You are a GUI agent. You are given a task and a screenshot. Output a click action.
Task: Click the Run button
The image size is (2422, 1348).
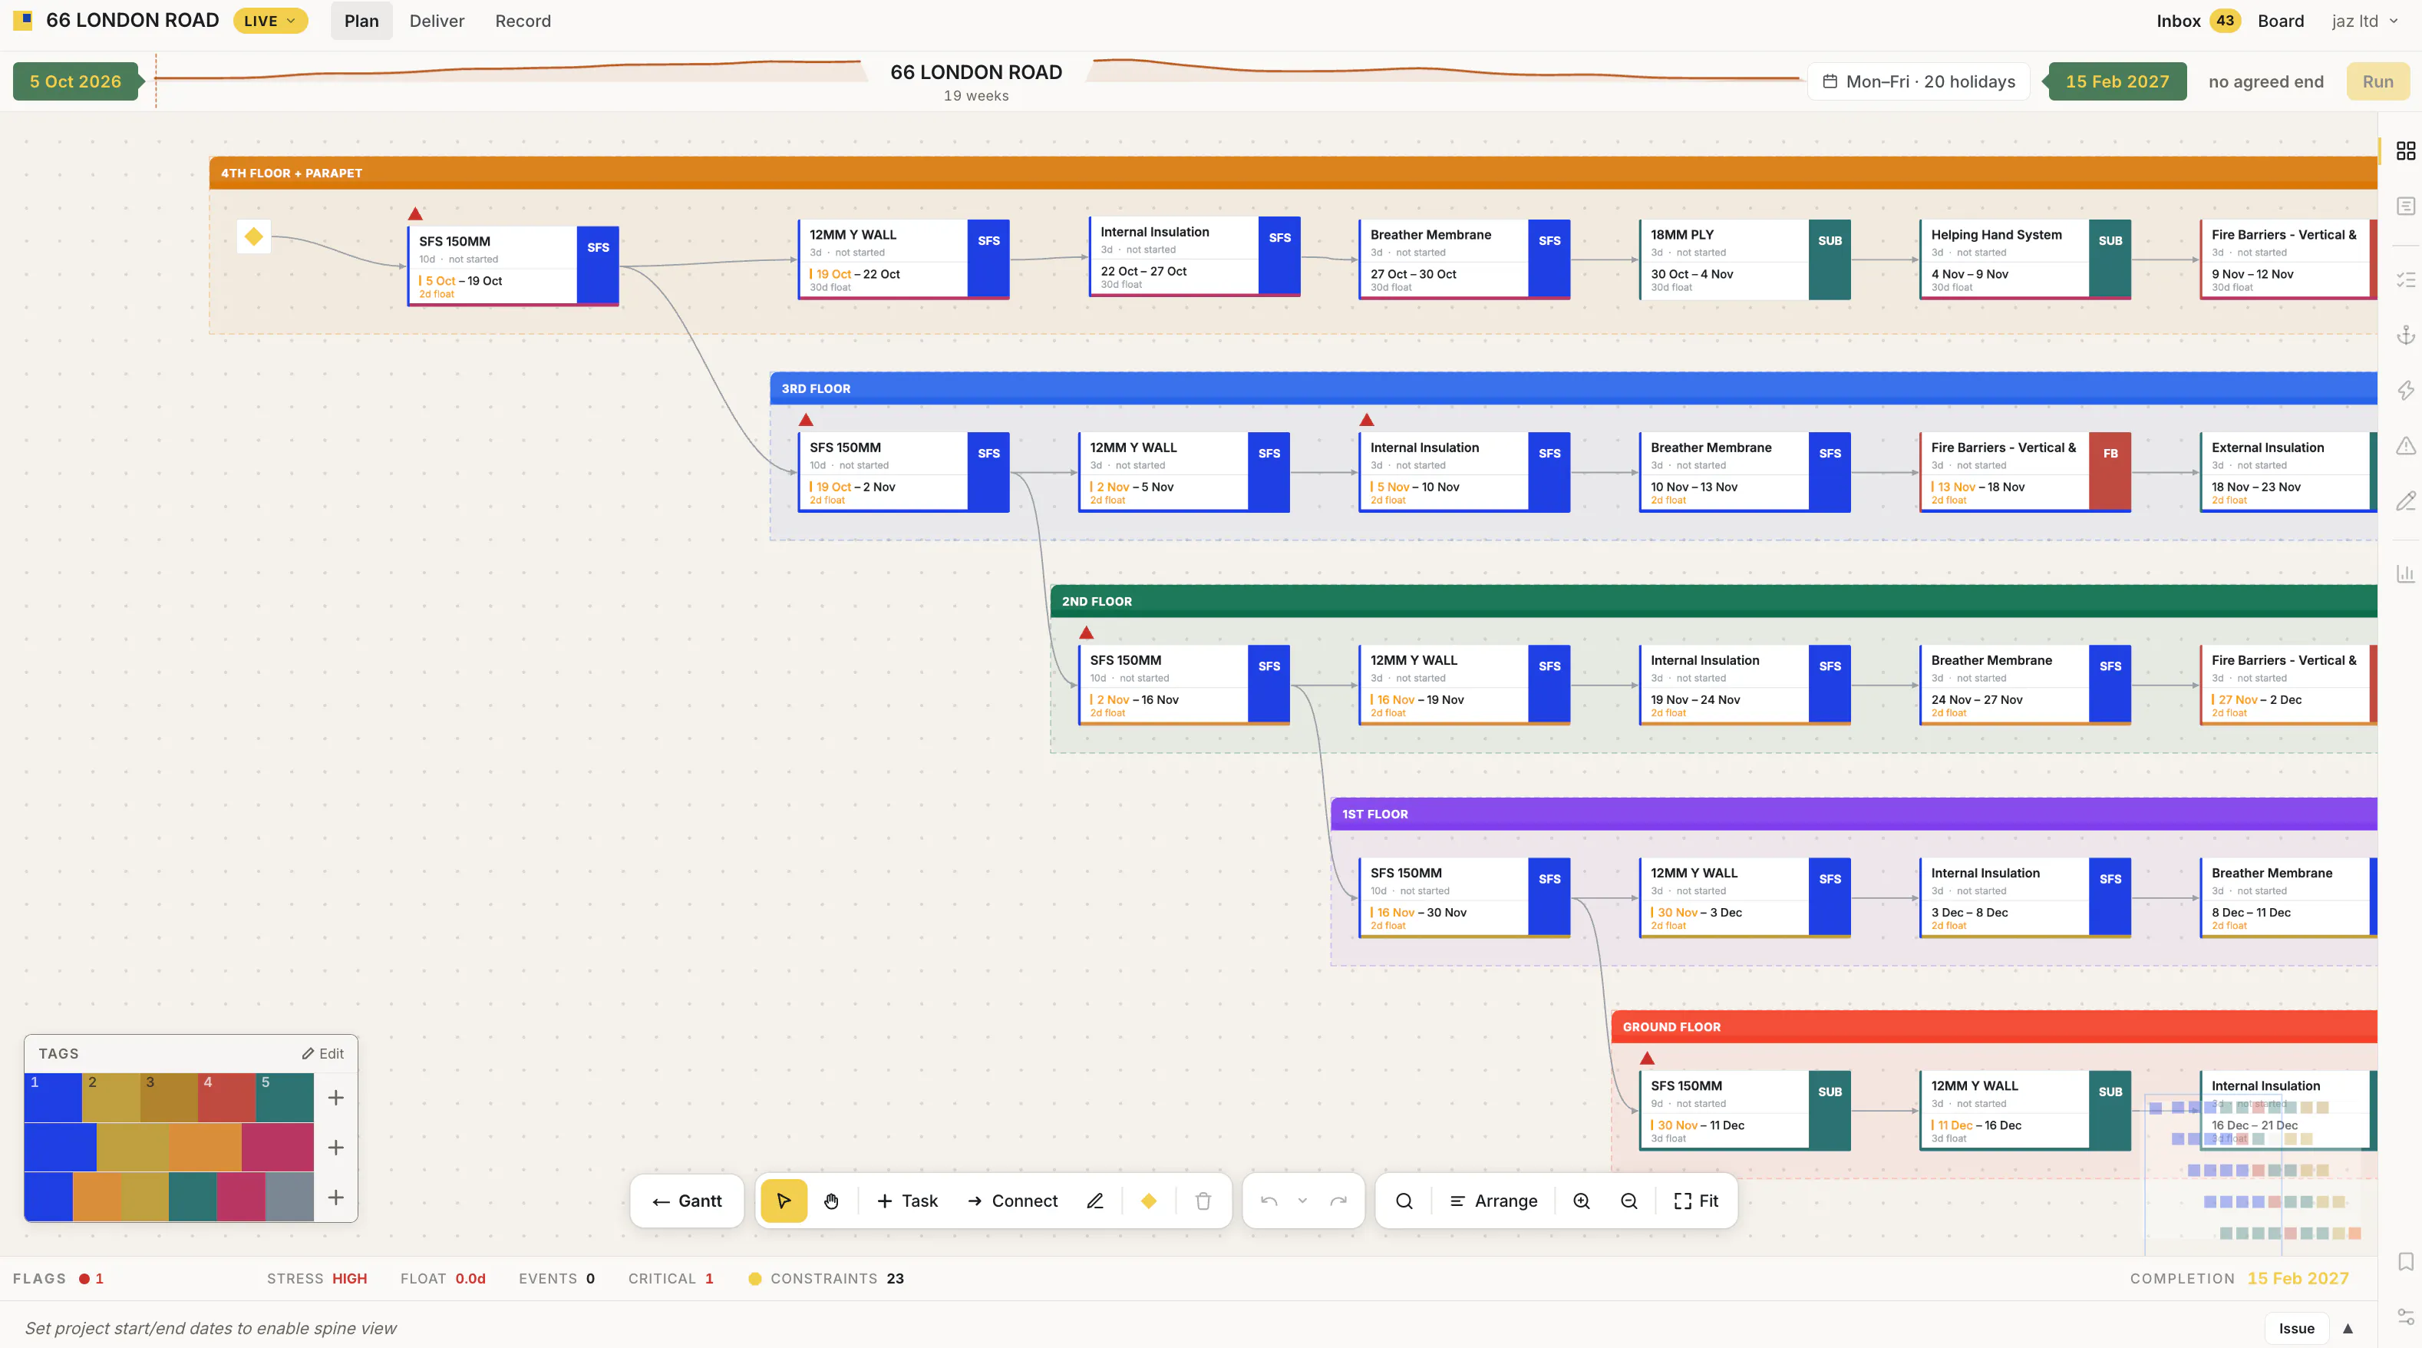2377,82
